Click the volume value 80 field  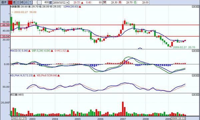pos(97,2)
